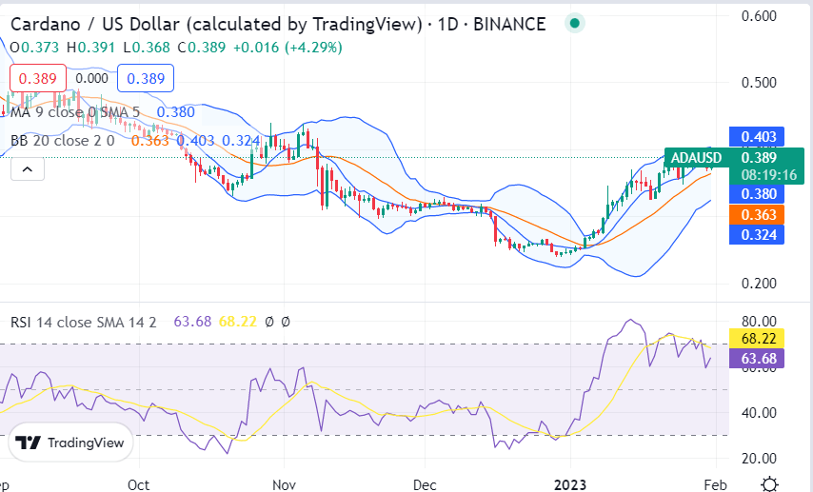The image size is (813, 492).
Task: Click the Cardano / US Dollar symbol title
Action: click(278, 24)
